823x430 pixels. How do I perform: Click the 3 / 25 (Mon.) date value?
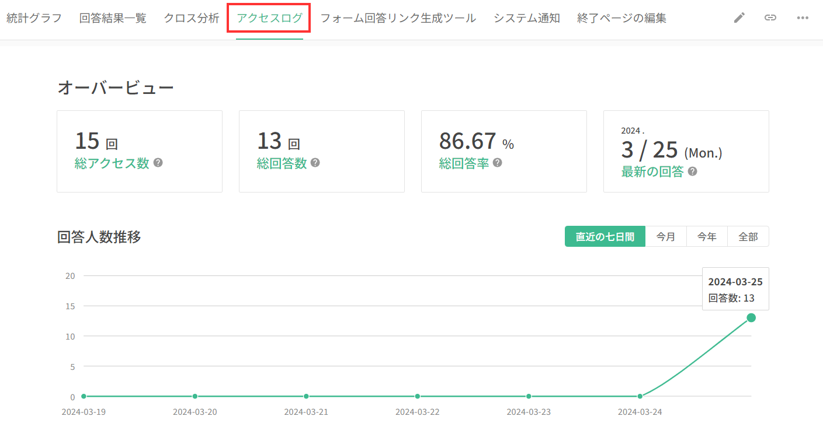tap(672, 151)
